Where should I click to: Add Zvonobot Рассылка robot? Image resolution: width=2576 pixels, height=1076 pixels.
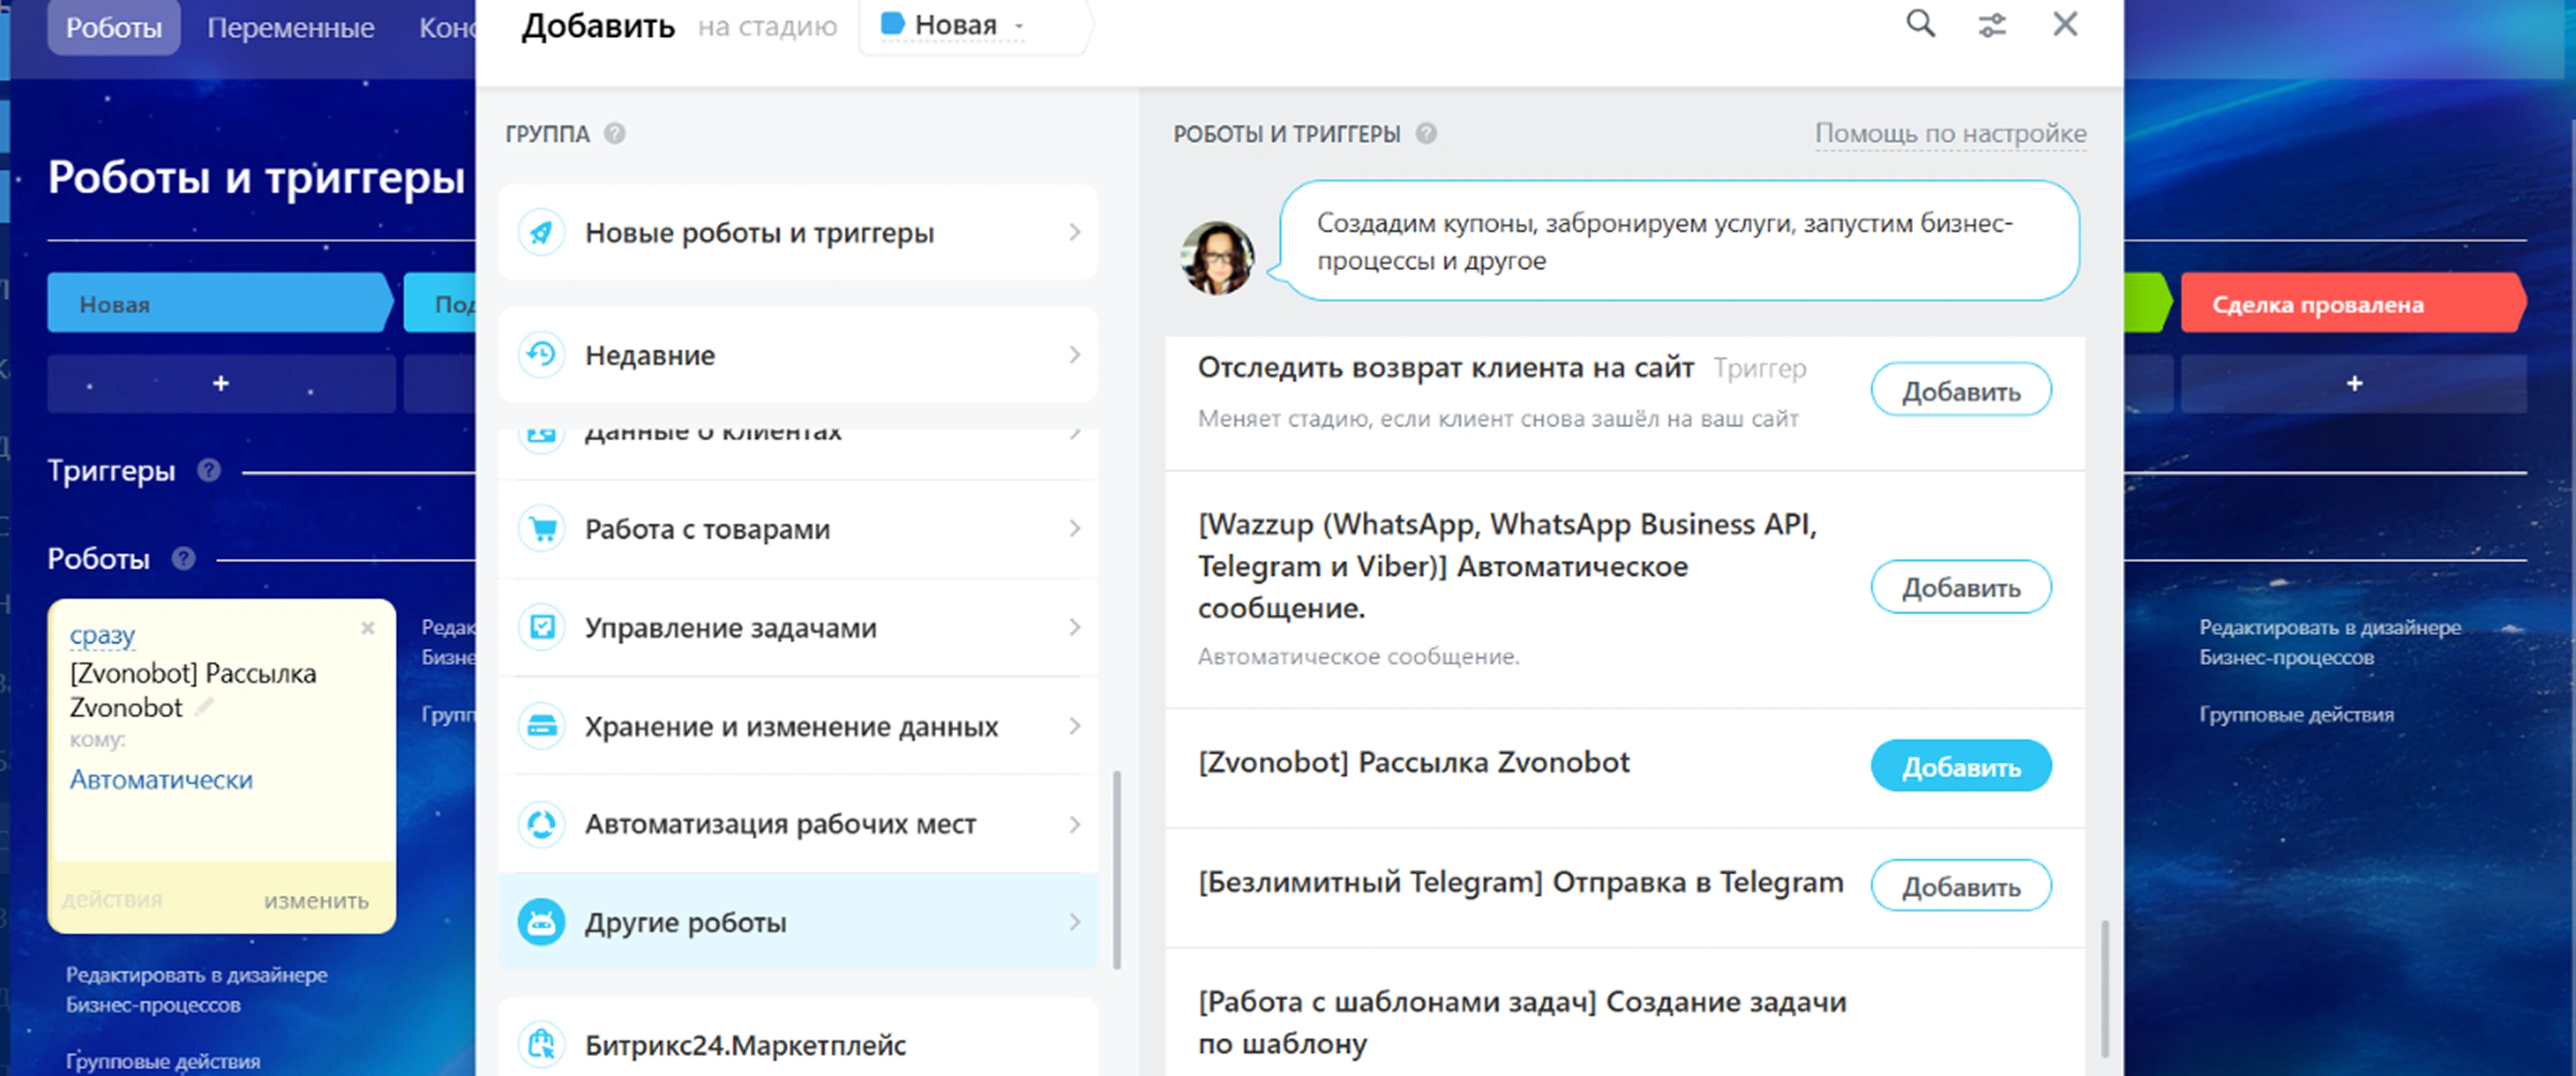coord(1961,767)
